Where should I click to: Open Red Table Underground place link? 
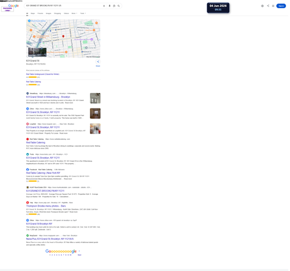(42, 74)
